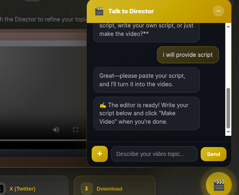Click the chat scrollbar down arrow
This screenshot has width=239, height=195.
pos(228,132)
